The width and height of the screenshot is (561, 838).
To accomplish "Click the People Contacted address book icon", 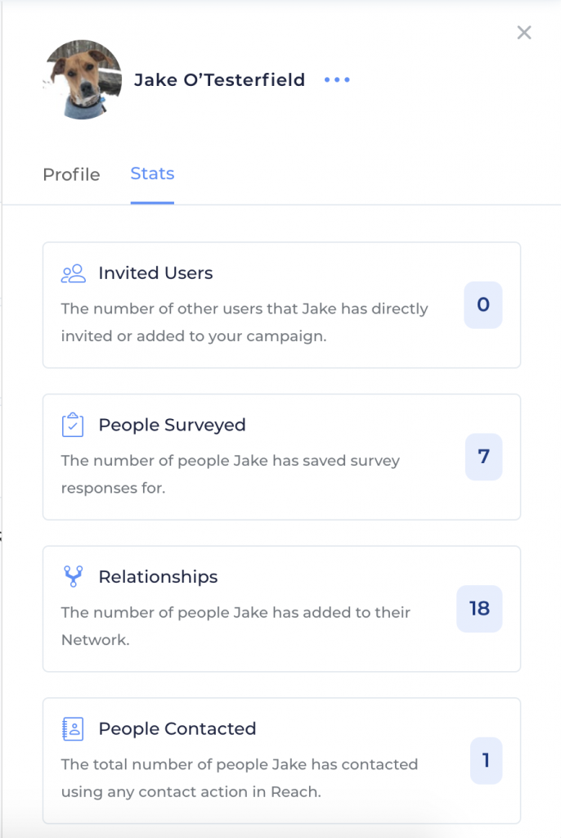I will (73, 728).
